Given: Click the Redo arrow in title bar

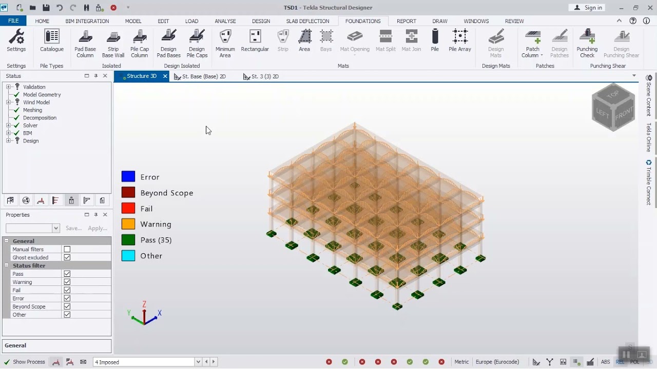Looking at the screenshot, I should tap(73, 8).
